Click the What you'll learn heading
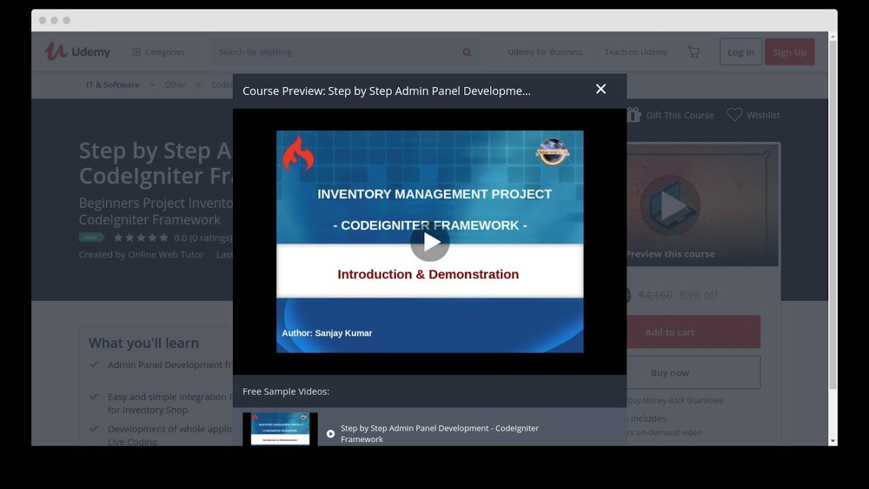 click(x=143, y=343)
